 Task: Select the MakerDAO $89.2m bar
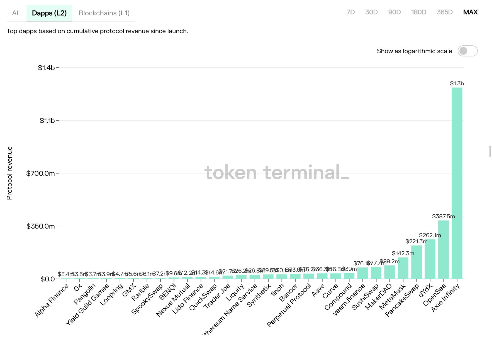point(389,272)
